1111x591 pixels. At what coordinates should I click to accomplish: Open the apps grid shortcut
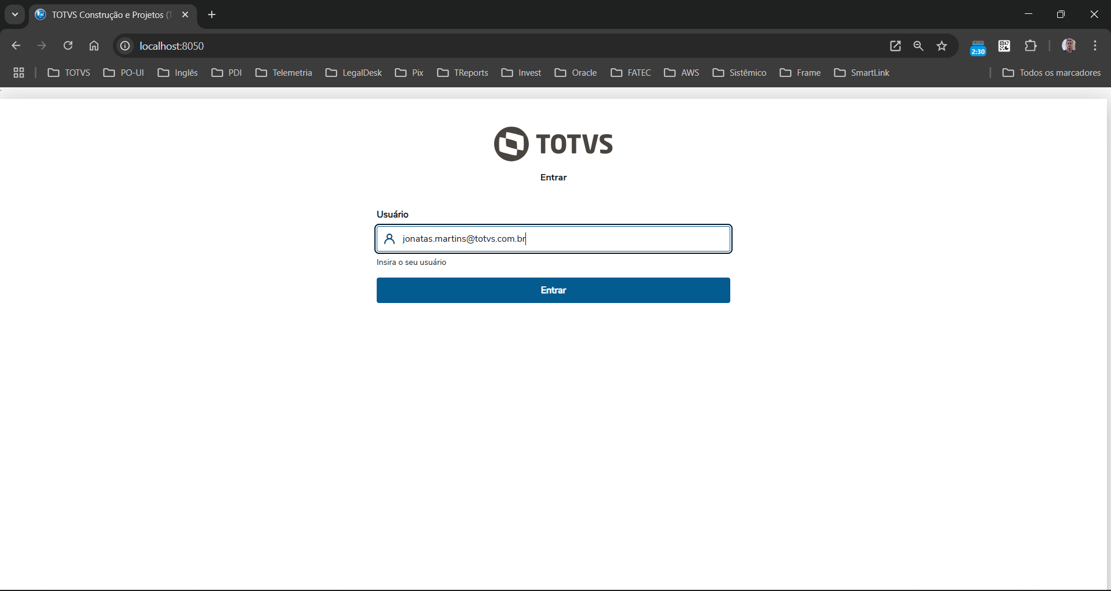click(19, 72)
